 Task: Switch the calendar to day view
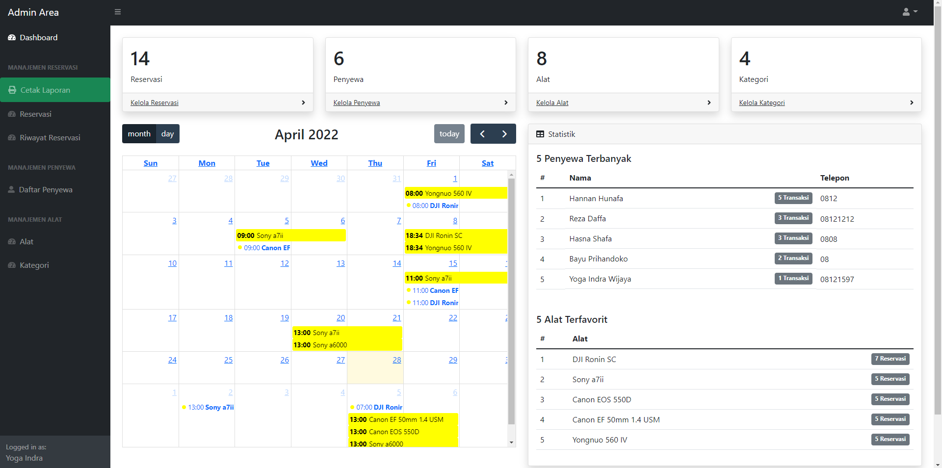pos(167,133)
